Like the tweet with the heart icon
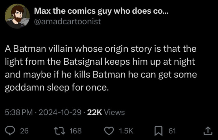This screenshot has width=218, height=140. click(x=110, y=131)
